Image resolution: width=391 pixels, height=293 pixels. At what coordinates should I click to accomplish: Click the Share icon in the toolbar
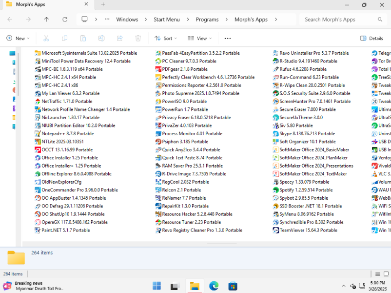120,38
